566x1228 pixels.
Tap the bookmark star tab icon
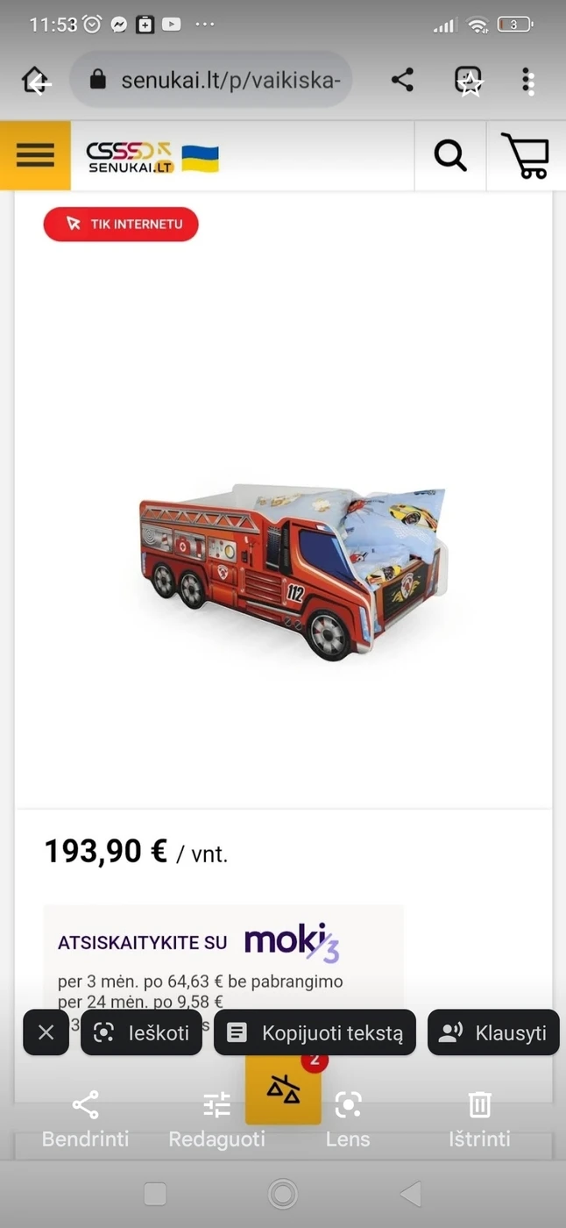coord(469,81)
